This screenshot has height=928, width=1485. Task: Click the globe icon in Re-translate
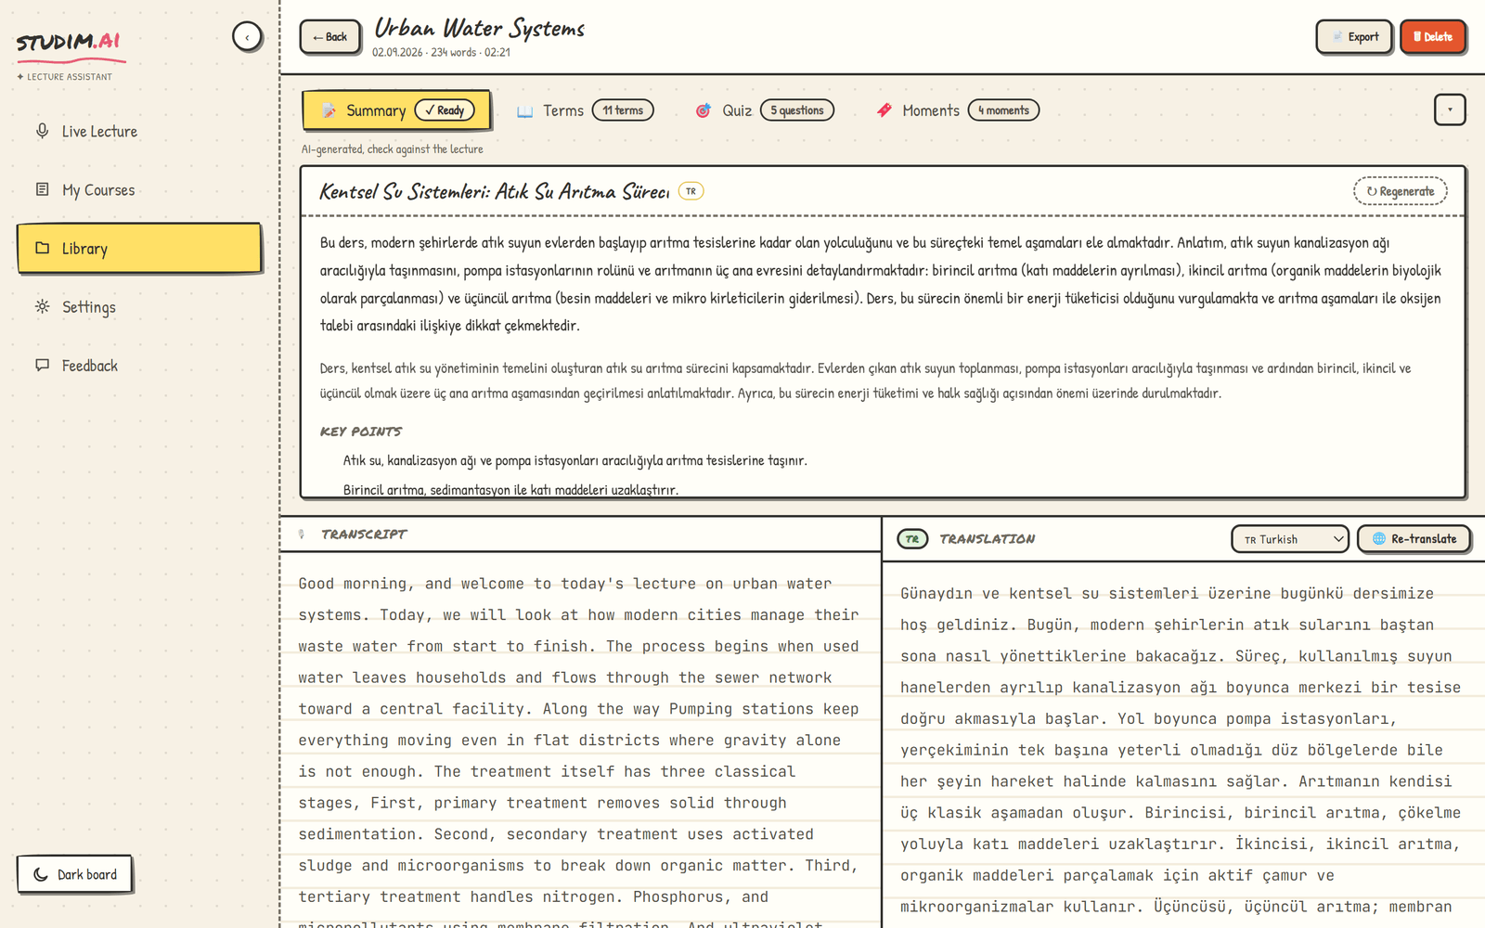click(x=1379, y=539)
